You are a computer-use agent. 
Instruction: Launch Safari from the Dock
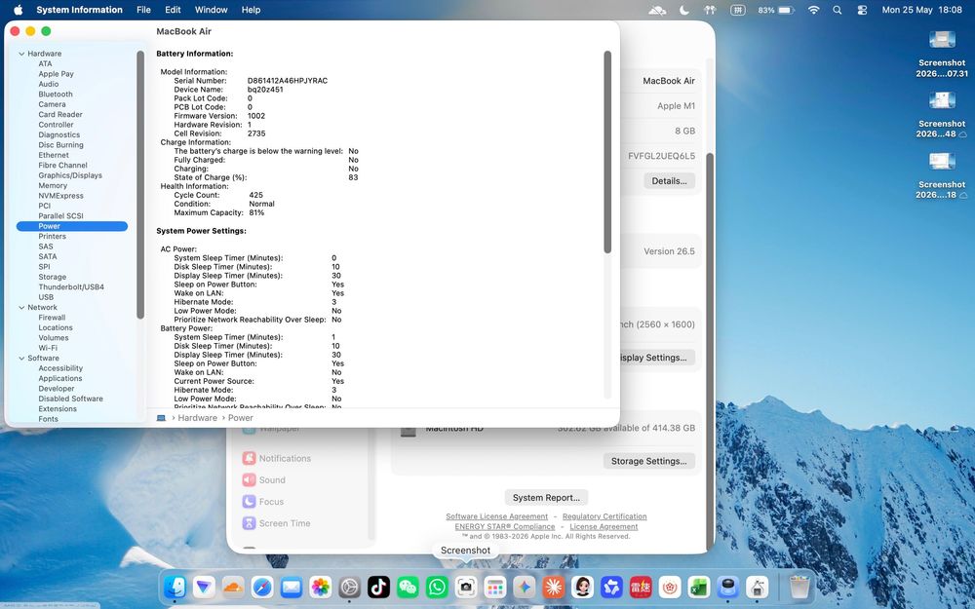pyautogui.click(x=262, y=587)
